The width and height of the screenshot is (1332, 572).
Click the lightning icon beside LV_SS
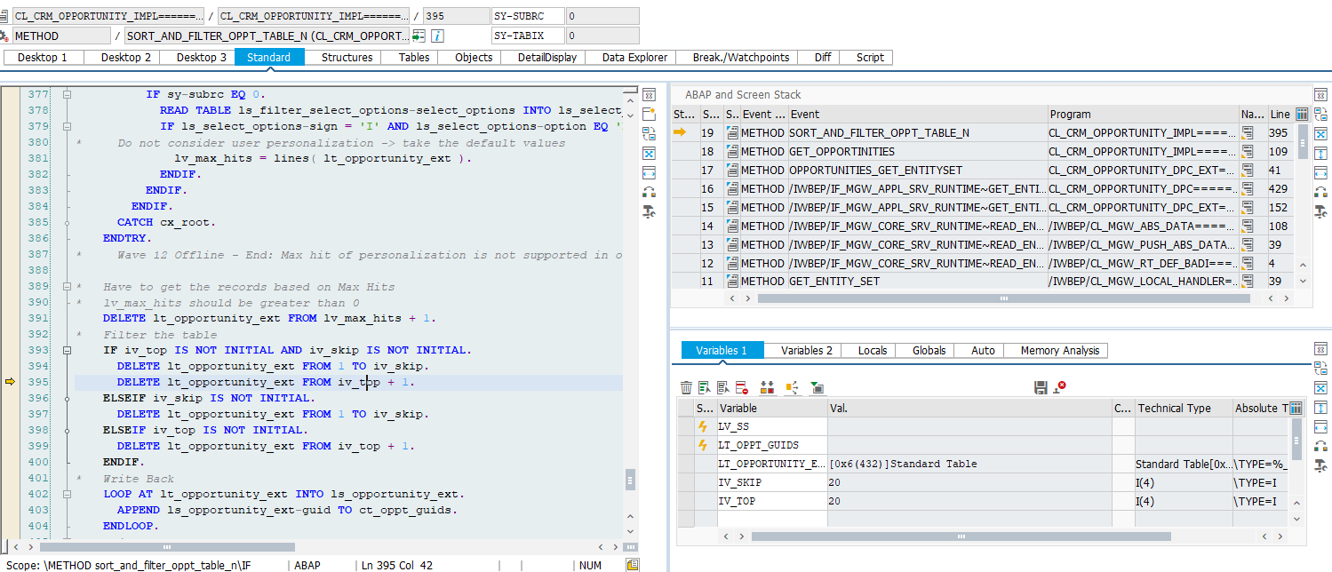click(704, 426)
